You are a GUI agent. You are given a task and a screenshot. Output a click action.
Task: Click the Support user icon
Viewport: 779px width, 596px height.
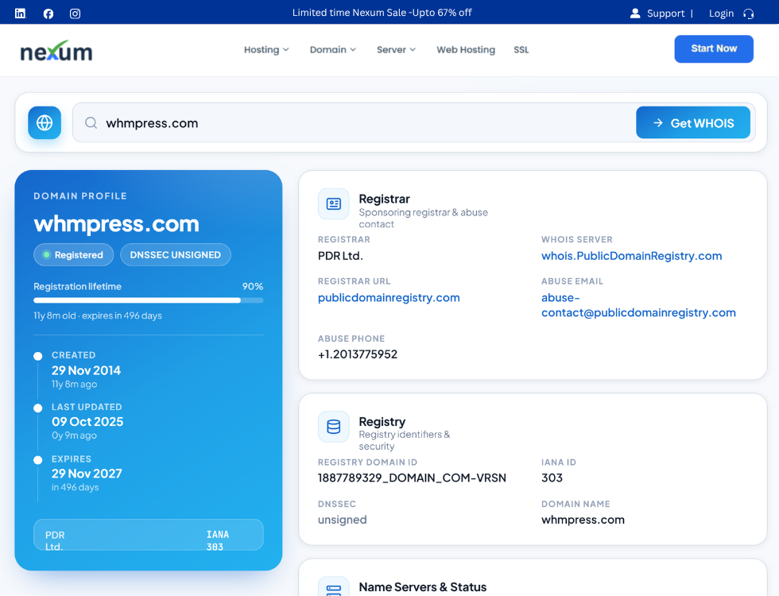(635, 14)
